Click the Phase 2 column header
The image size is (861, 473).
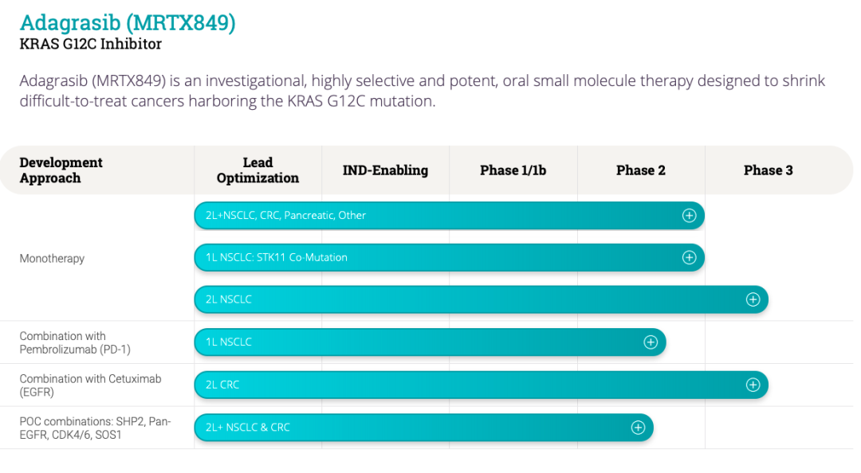click(x=641, y=170)
